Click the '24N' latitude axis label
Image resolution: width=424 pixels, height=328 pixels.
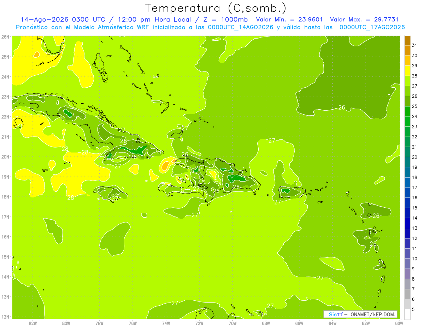click(x=5, y=77)
